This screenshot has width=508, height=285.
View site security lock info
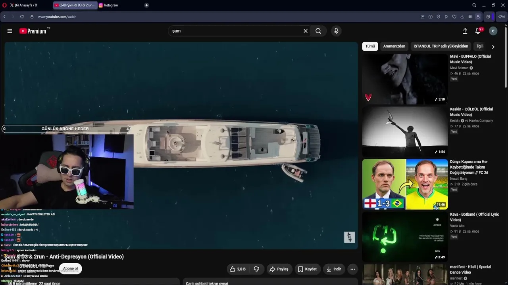pyautogui.click(x=32, y=17)
